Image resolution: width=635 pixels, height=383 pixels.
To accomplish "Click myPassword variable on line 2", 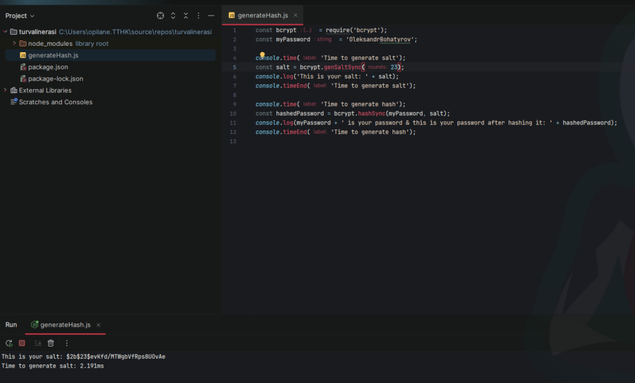I will pos(293,39).
